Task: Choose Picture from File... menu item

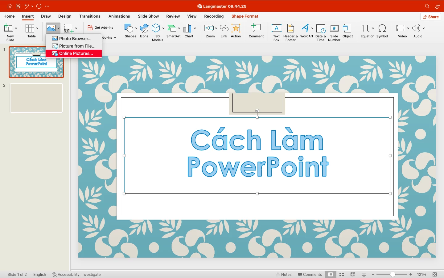Action: point(74,46)
